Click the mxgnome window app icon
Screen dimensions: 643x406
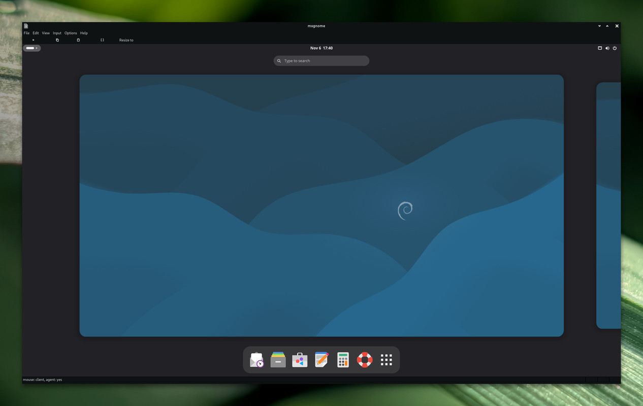26,26
